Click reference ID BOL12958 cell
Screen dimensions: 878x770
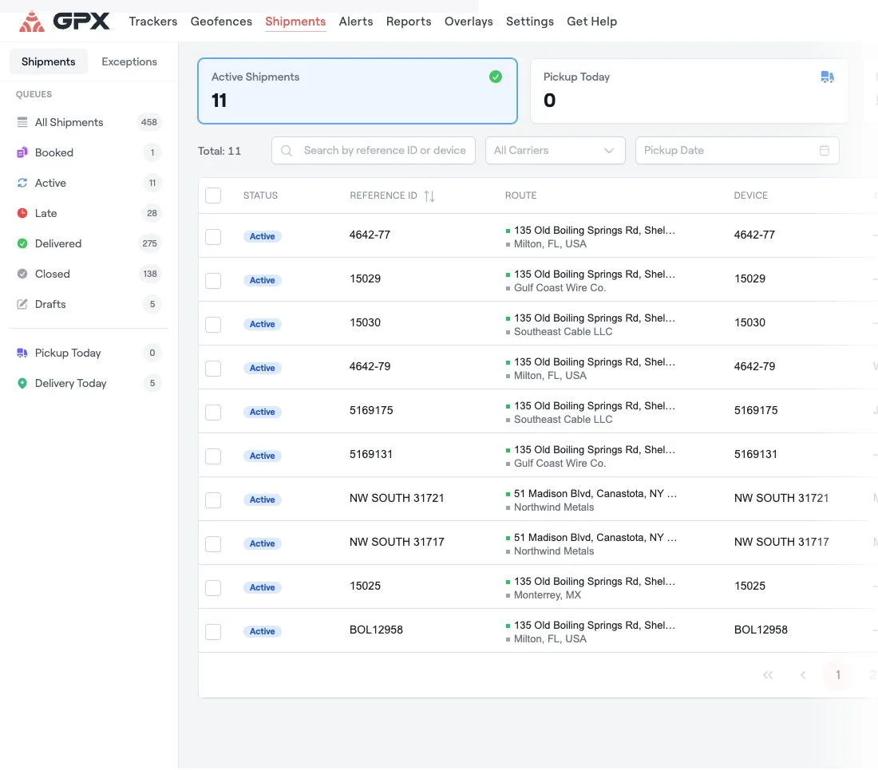click(x=376, y=630)
